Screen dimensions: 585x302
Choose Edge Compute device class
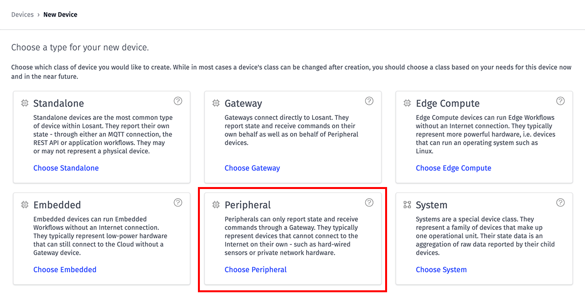453,168
